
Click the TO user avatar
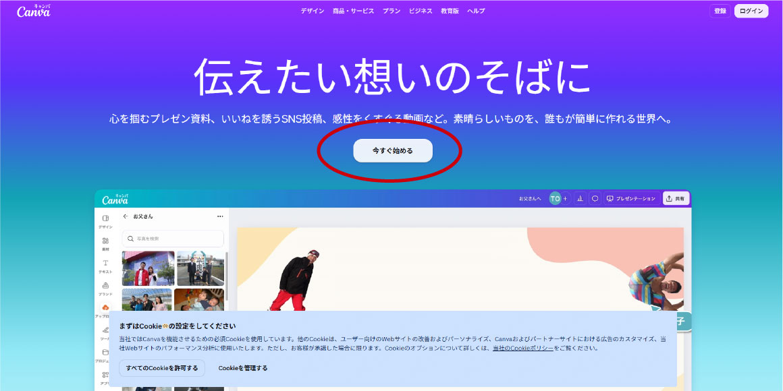click(555, 198)
